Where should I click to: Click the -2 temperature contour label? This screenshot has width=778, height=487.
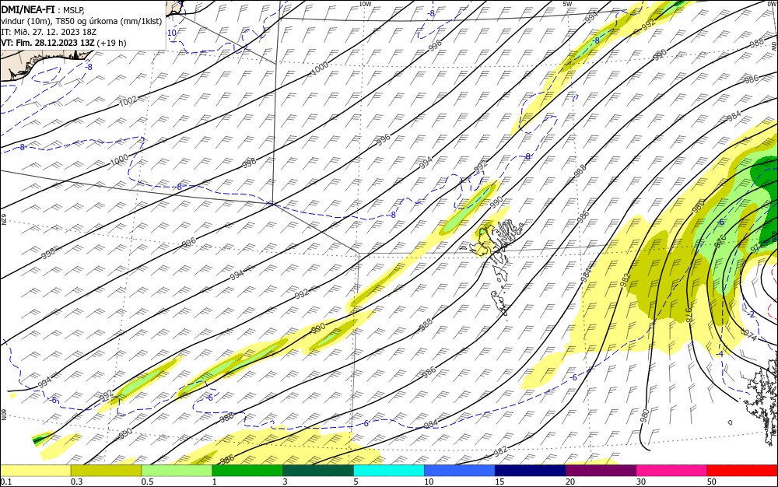click(751, 314)
